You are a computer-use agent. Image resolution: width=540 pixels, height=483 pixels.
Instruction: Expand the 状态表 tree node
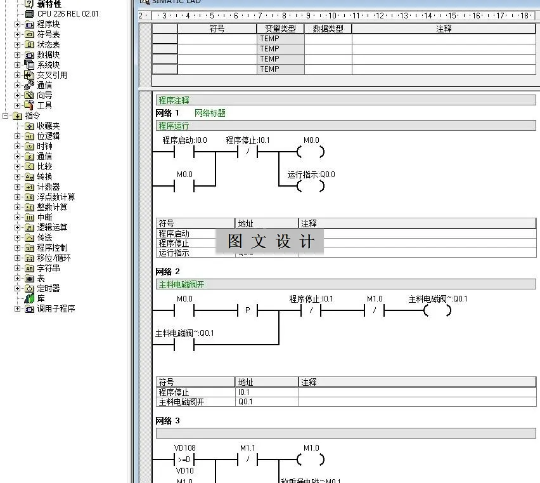click(x=18, y=44)
